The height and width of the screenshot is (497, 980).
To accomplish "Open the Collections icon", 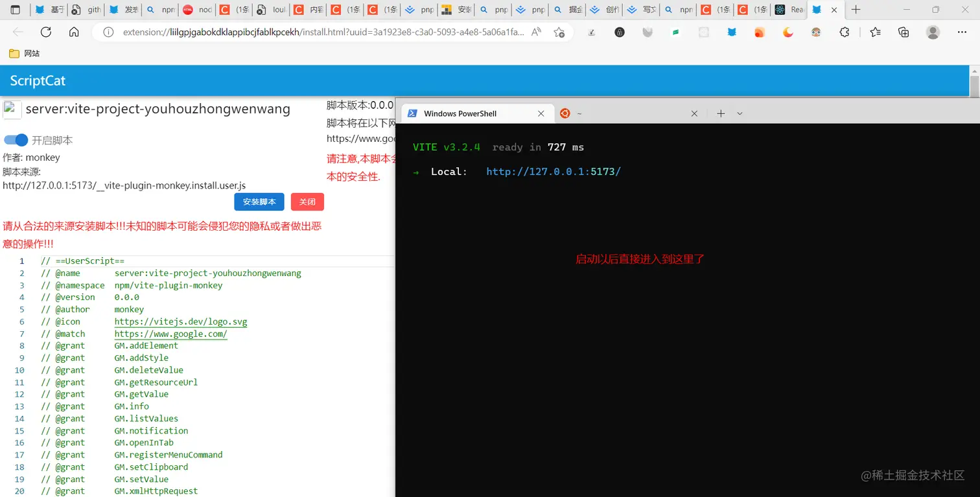I will 904,32.
